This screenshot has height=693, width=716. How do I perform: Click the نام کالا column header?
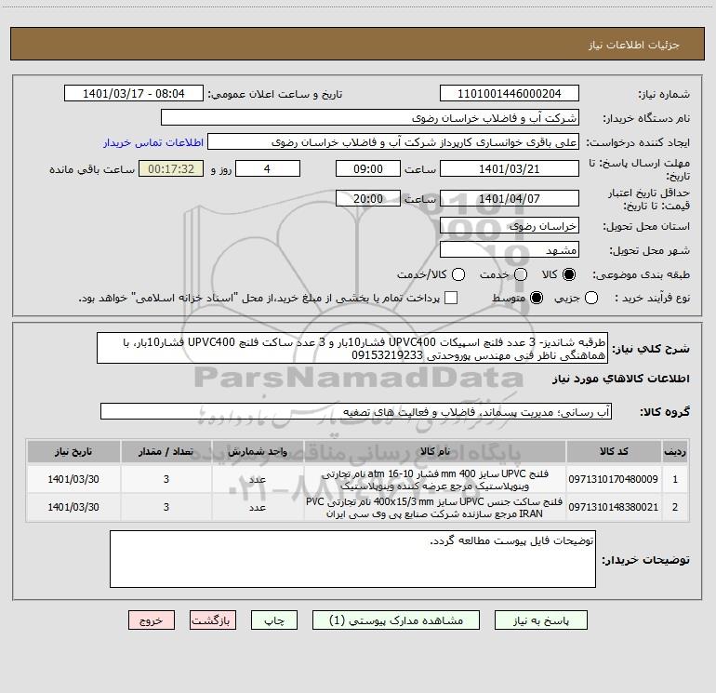coord(435,451)
